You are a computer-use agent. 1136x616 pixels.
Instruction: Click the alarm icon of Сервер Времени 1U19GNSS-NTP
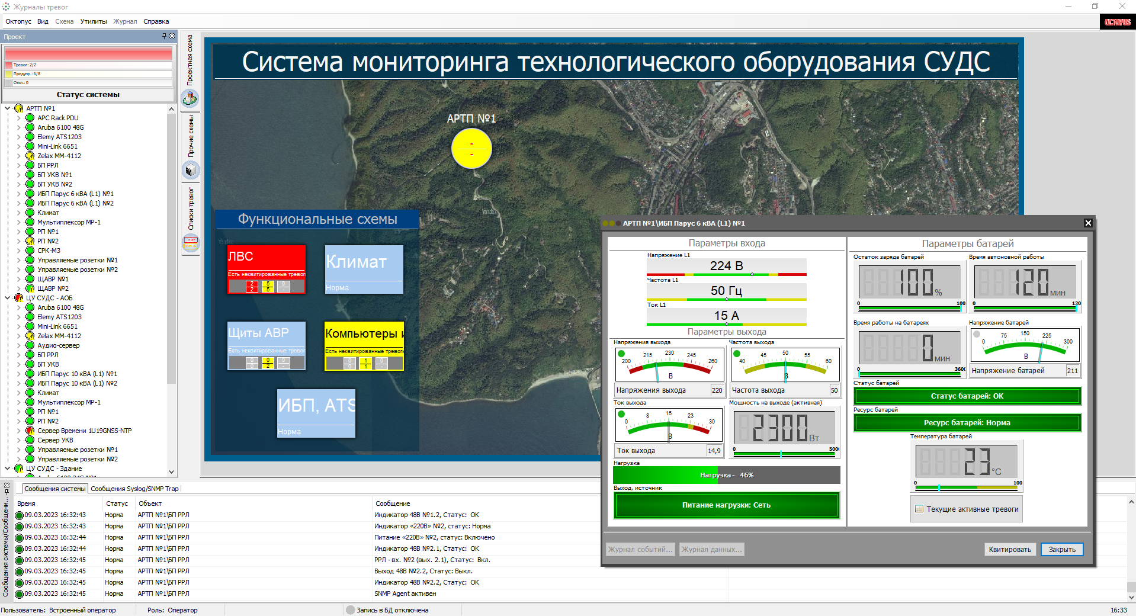click(30, 431)
